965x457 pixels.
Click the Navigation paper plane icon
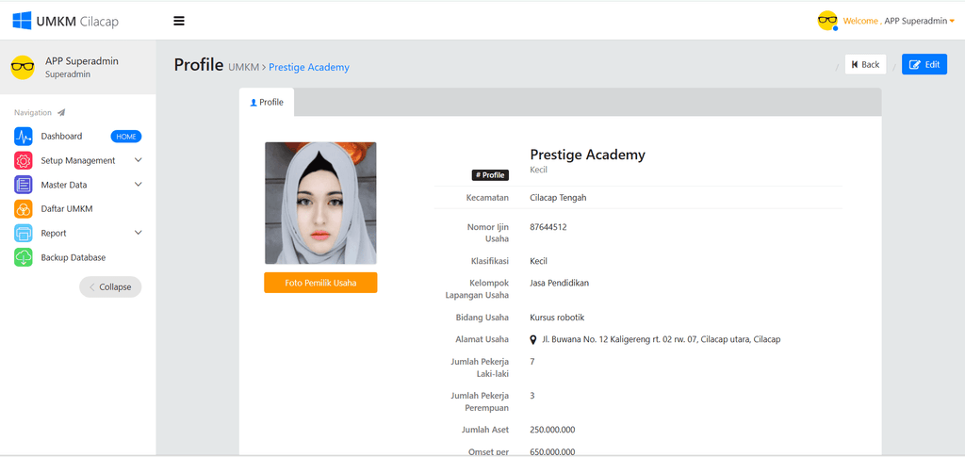point(61,112)
